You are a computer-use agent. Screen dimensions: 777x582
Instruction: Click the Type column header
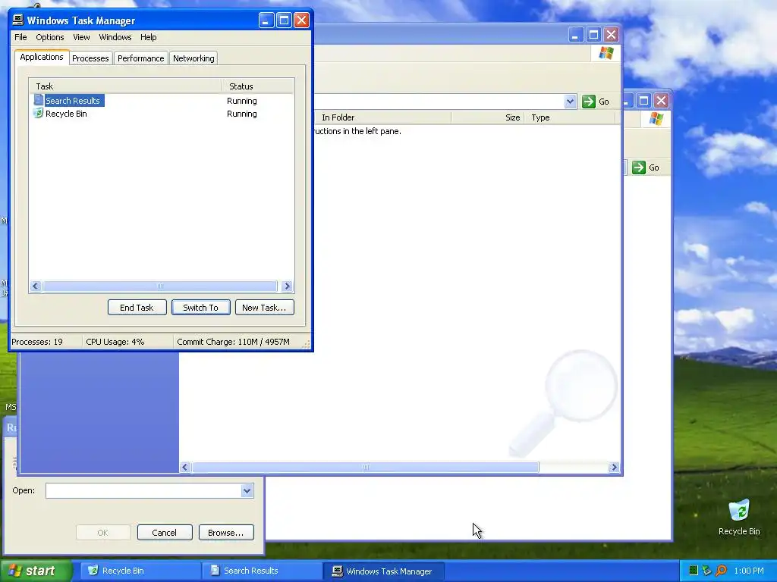570,117
